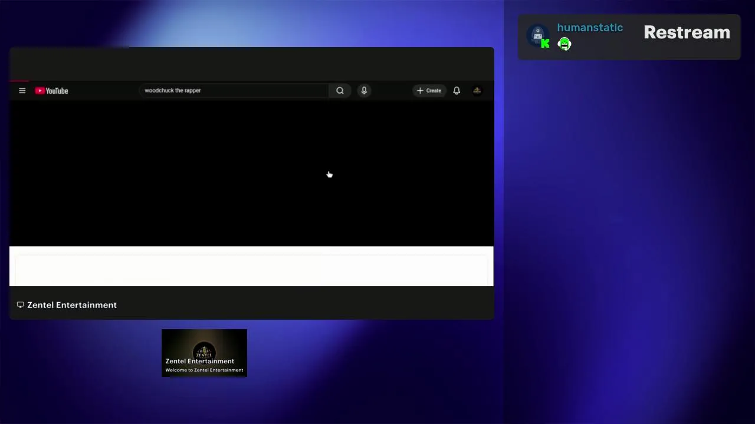Open the YouTube account avatar menu
The image size is (755, 424).
click(x=477, y=91)
